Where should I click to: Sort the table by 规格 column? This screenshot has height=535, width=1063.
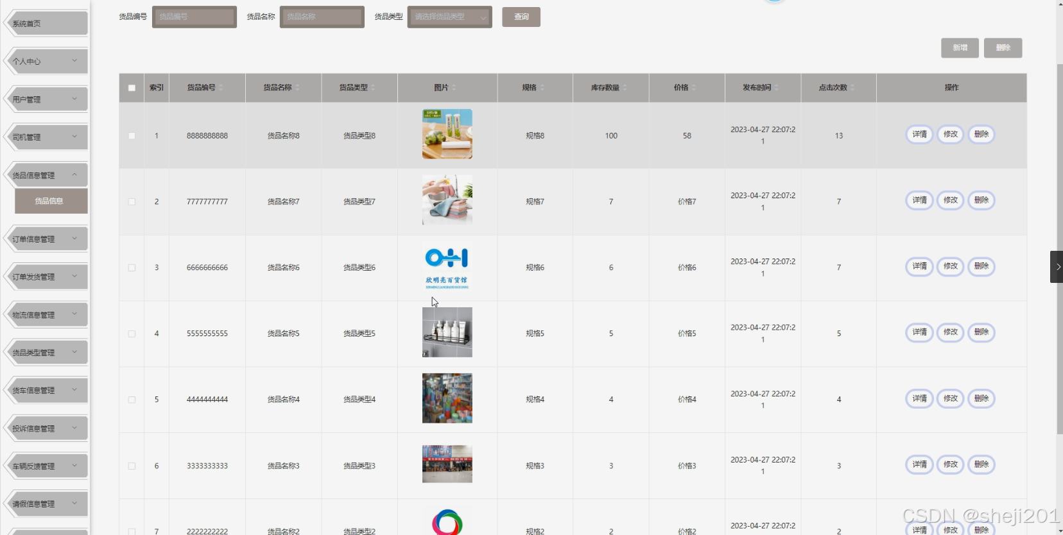click(x=542, y=88)
